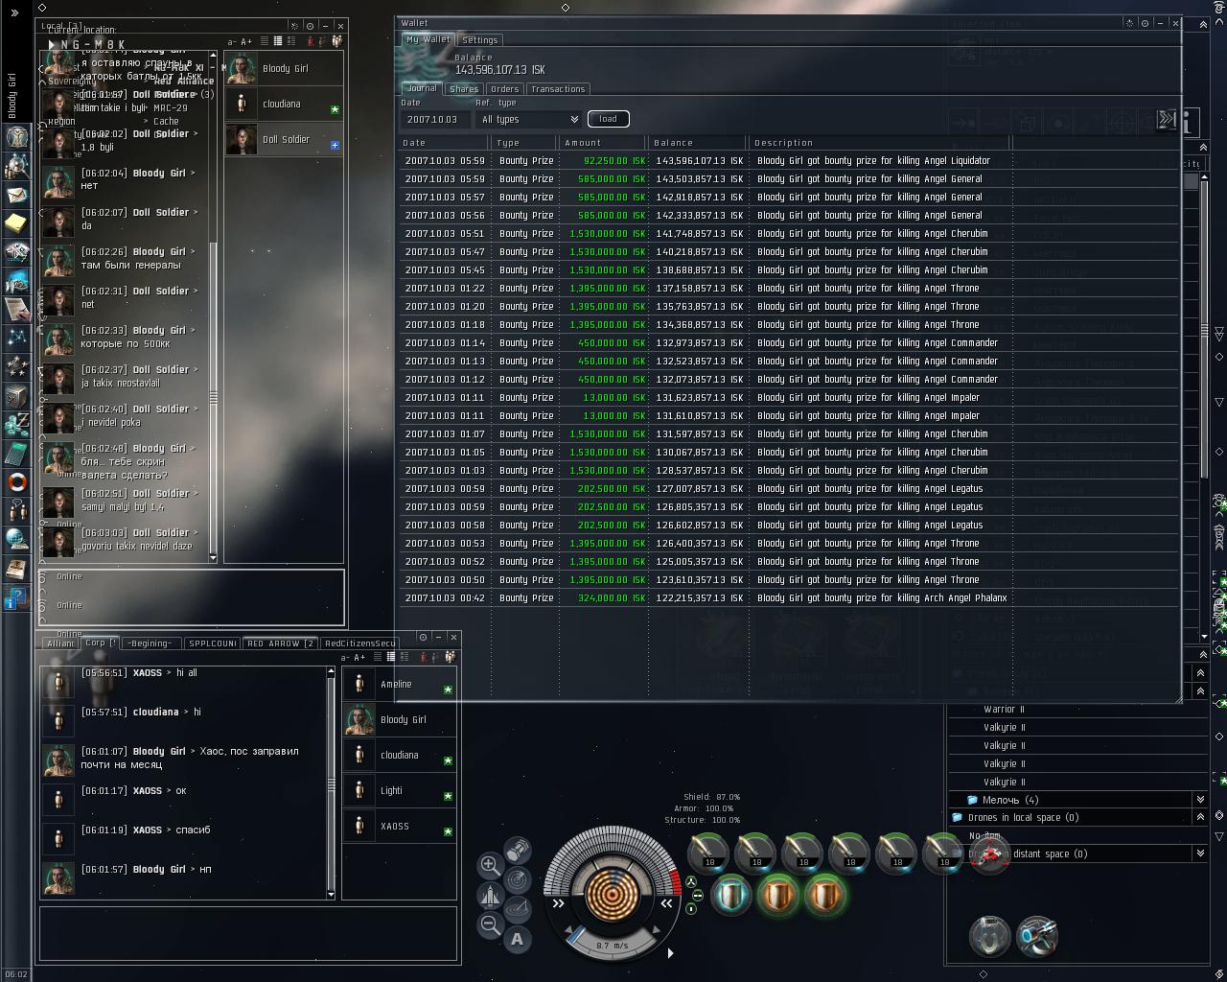Open the Transactions tab in Wallet
The image size is (1227, 982).
[557, 88]
